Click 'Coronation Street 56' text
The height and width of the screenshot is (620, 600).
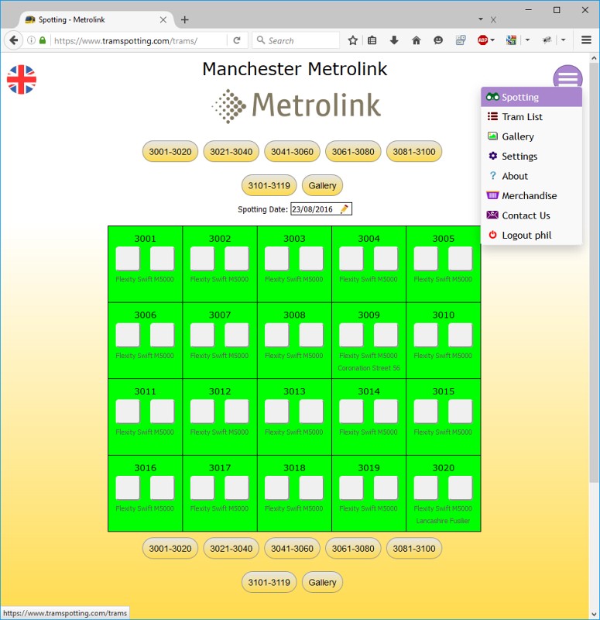click(x=369, y=367)
